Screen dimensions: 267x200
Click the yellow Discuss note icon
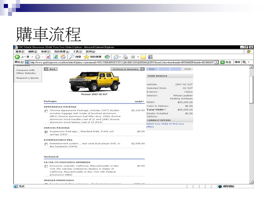[143, 57]
